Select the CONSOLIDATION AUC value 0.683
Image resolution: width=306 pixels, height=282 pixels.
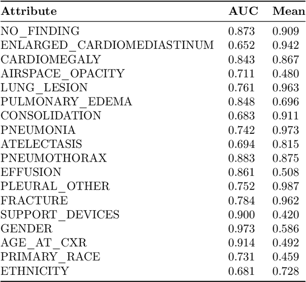tap(241, 116)
